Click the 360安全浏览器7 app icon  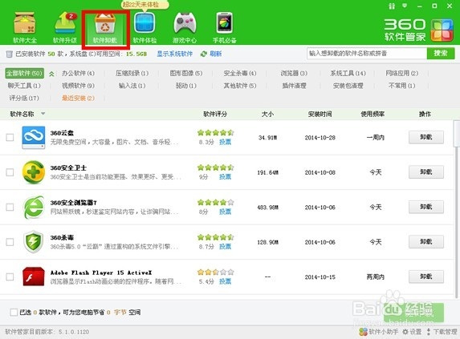[x=34, y=207]
